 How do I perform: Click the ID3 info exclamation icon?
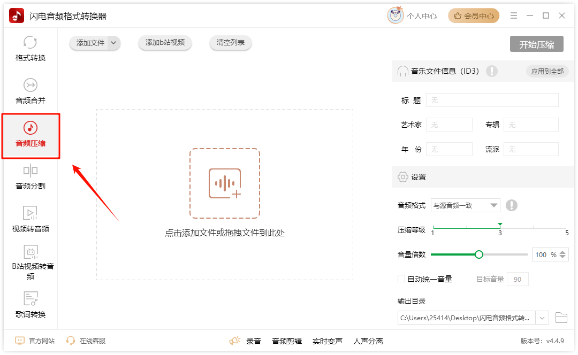pos(491,71)
